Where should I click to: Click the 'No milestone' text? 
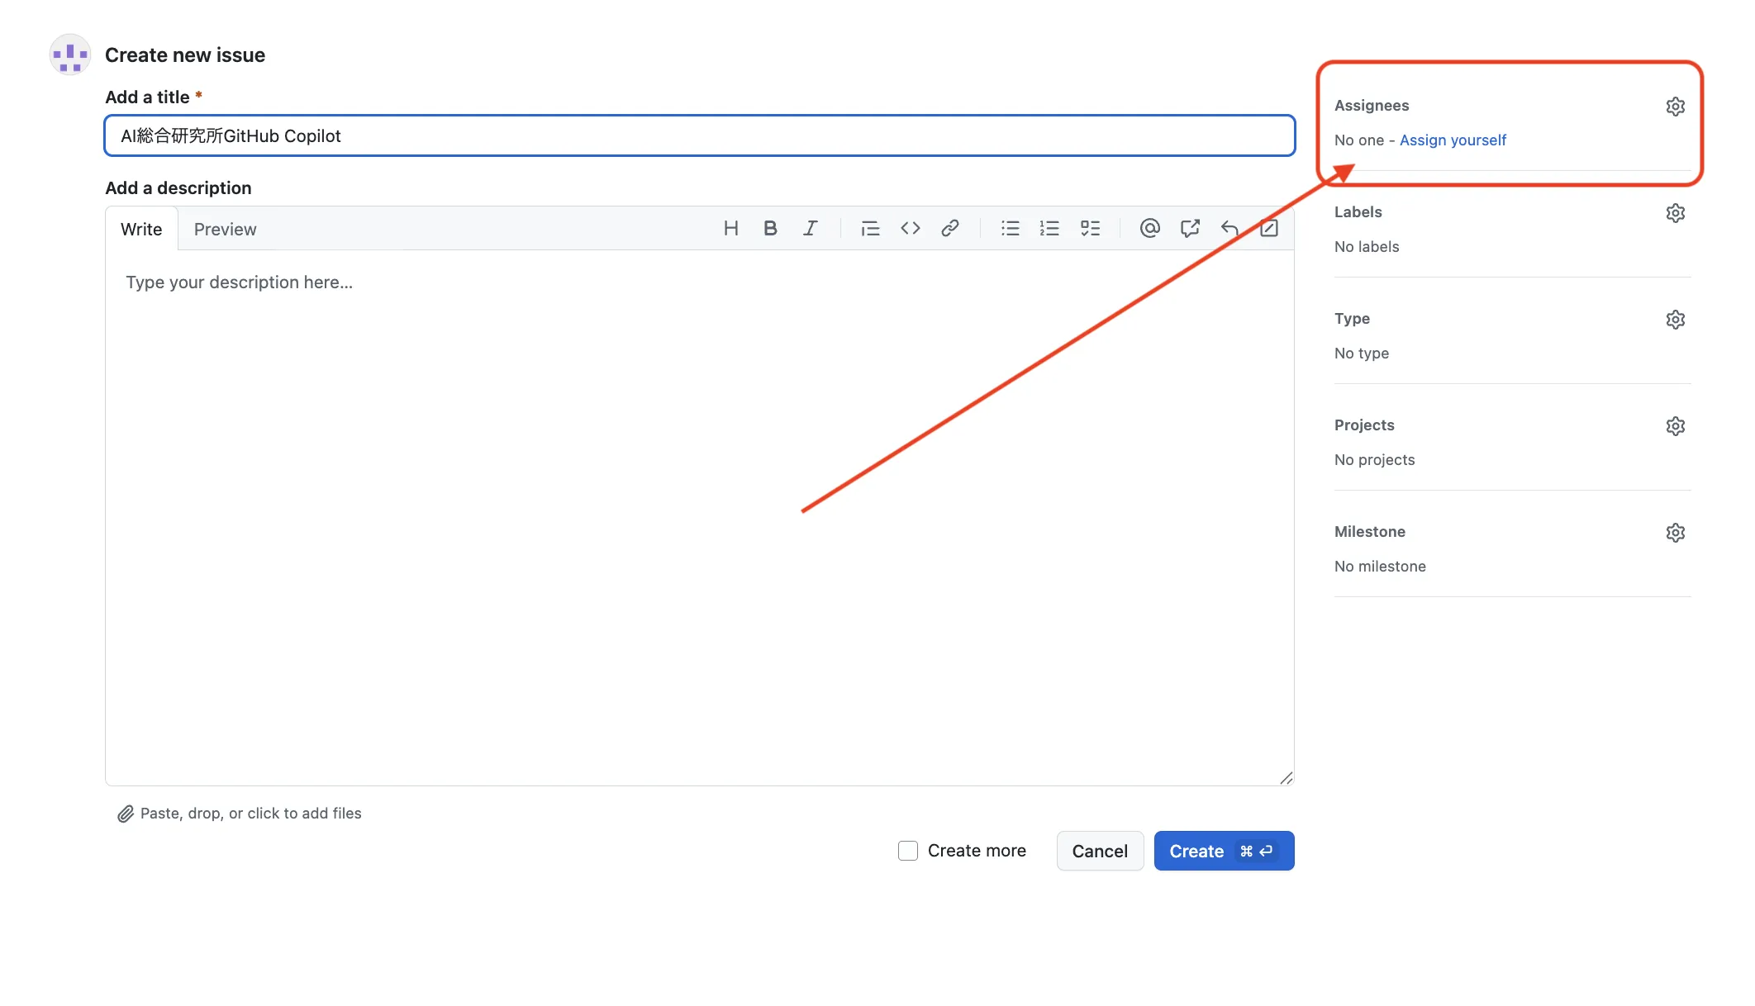point(1380,567)
